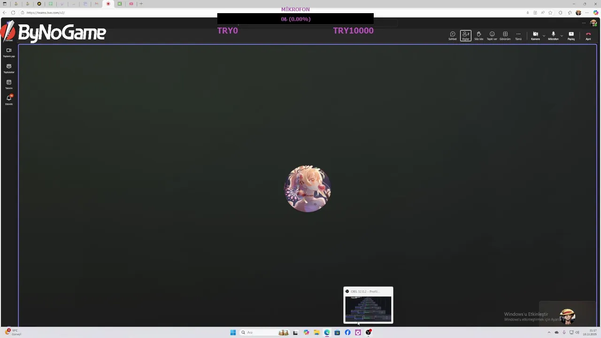The height and width of the screenshot is (338, 601).
Task: Leave the call with Ayrıl
Action: 588,36
